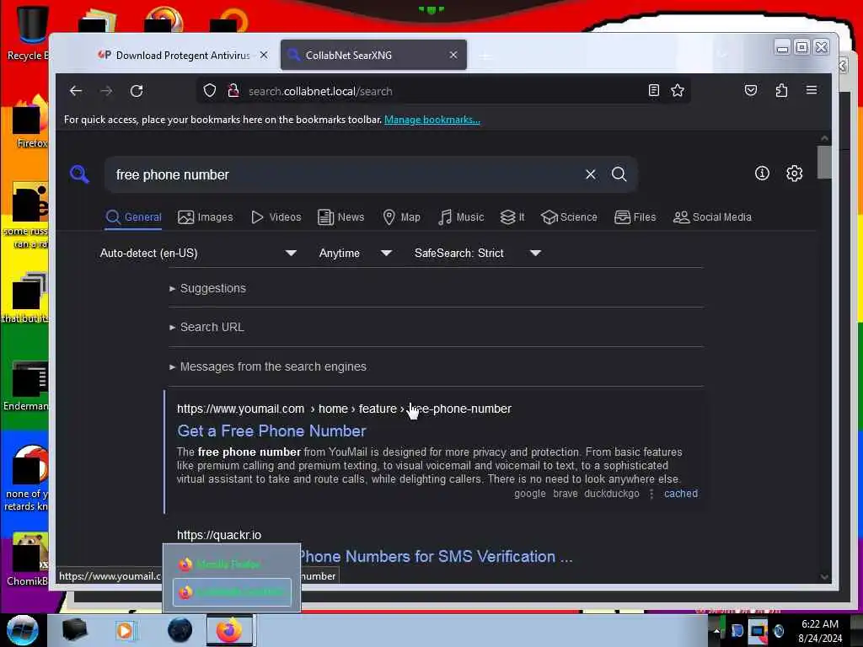
Task: Click the SearXNG magnifier logo
Action: 80,174
